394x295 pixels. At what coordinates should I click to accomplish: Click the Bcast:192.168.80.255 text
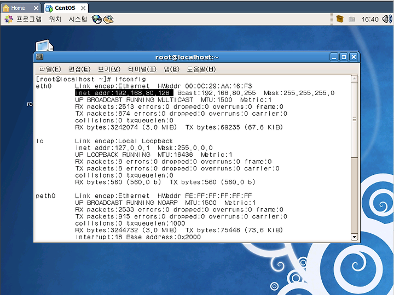click(216, 93)
